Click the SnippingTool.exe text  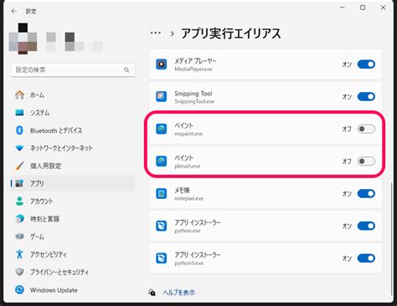tap(194, 101)
